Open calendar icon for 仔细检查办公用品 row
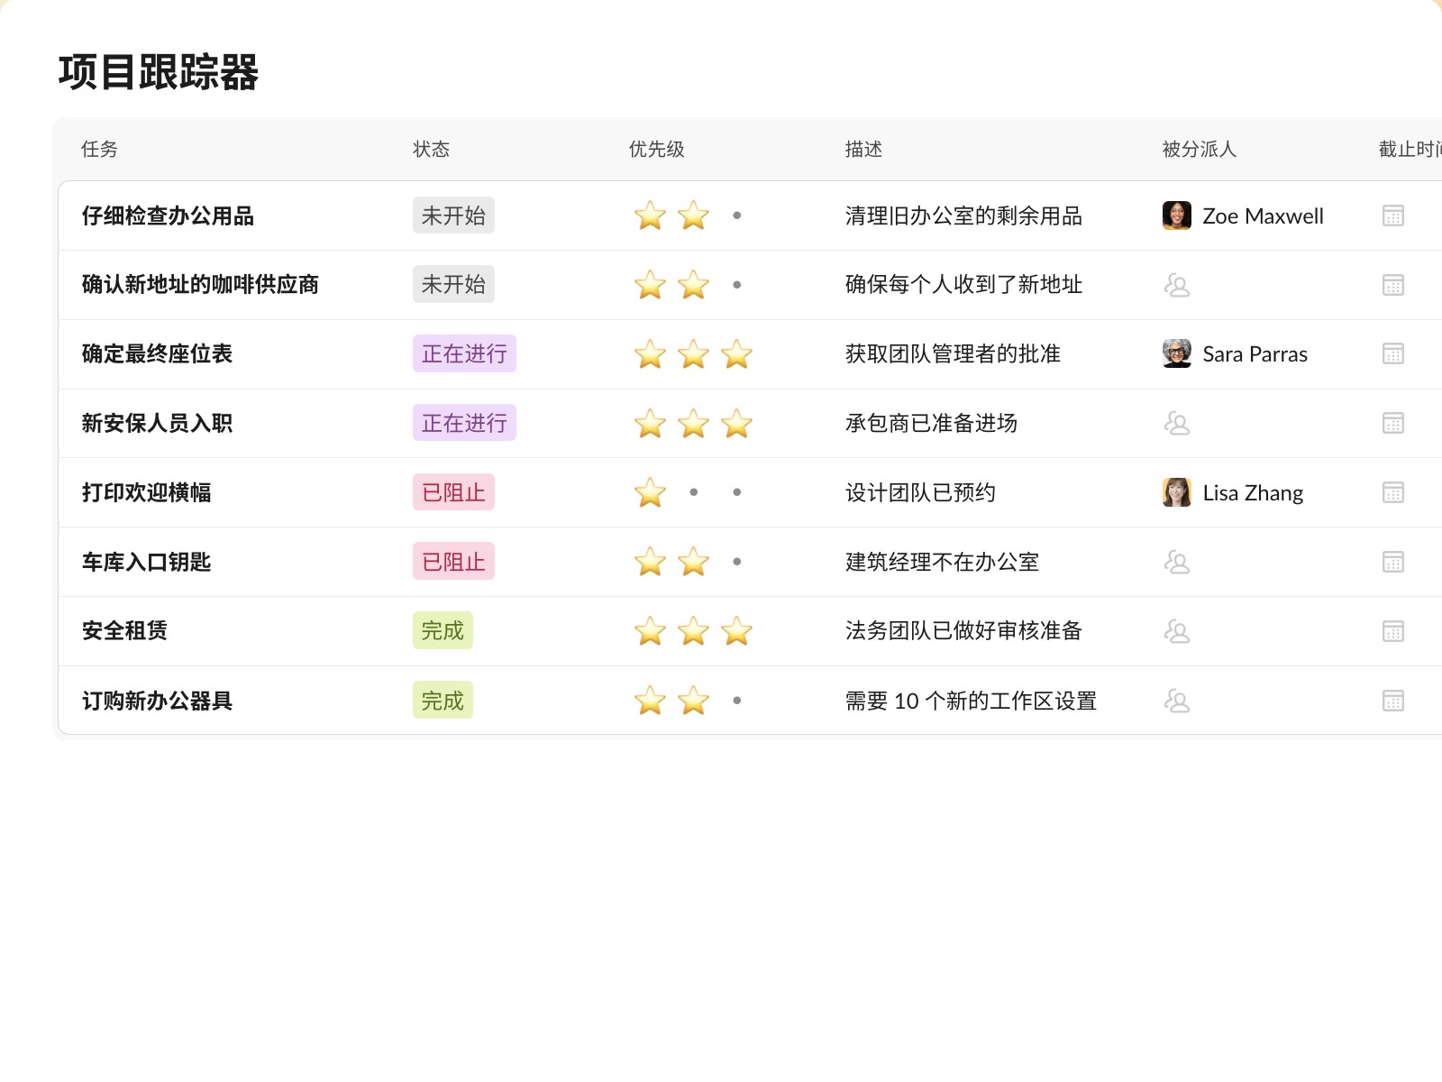The width and height of the screenshot is (1442, 1082). (1392, 215)
